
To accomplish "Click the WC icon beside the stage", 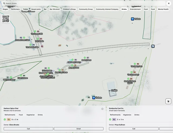I will click(94, 98).
